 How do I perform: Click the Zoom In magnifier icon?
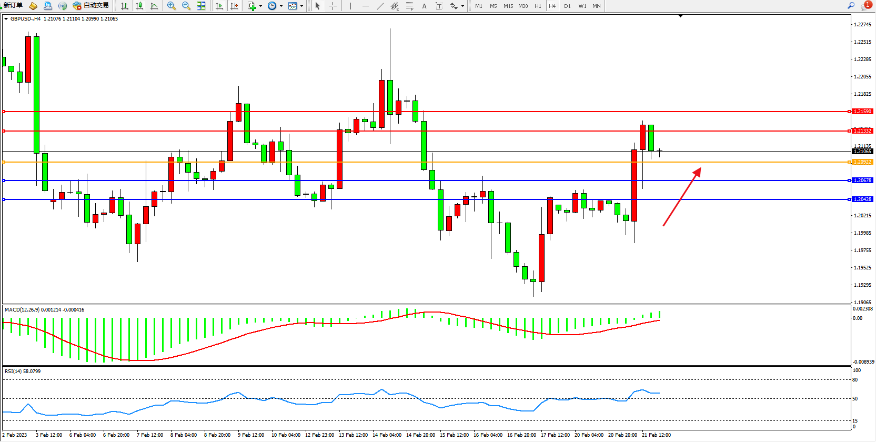coord(171,6)
